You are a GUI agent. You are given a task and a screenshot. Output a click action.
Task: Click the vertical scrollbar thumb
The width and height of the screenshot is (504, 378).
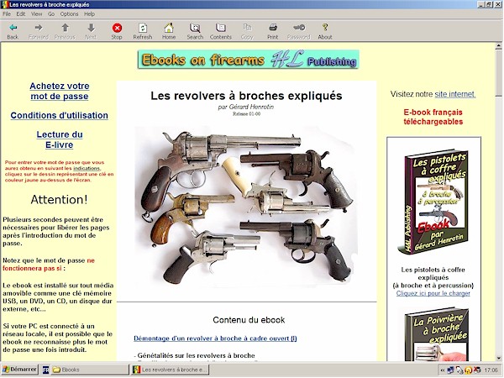click(498, 73)
